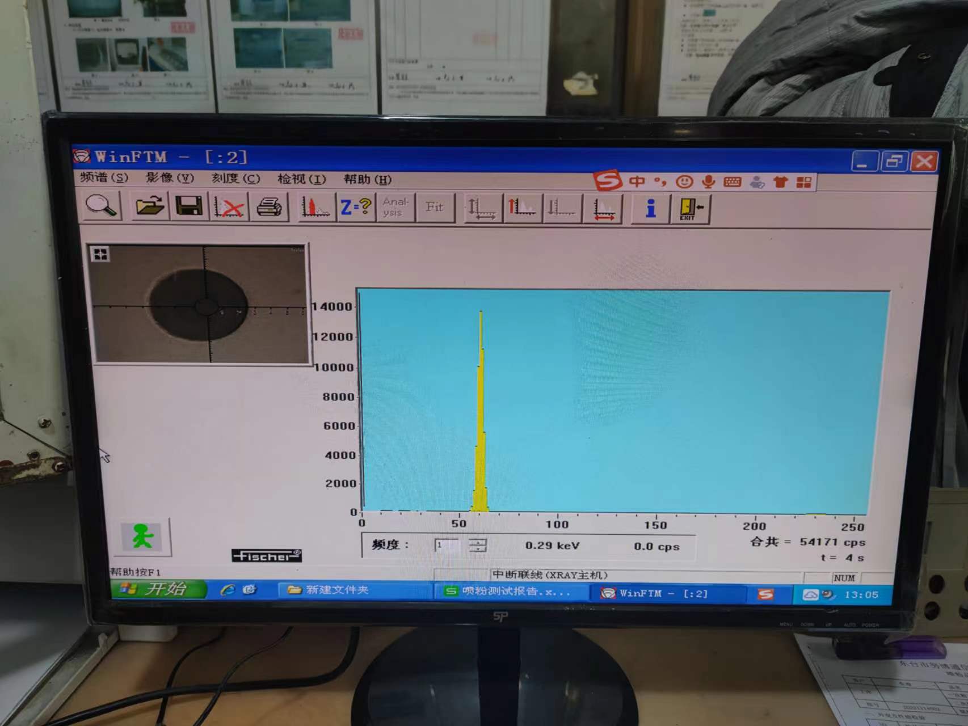Click the green running man button
The image size is (968, 726).
(x=144, y=537)
